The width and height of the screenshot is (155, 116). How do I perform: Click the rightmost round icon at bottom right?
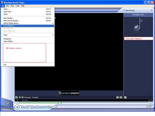pyautogui.click(x=150, y=106)
